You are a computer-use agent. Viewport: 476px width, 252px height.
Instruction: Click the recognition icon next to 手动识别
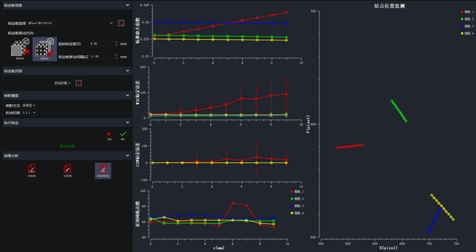79,83
